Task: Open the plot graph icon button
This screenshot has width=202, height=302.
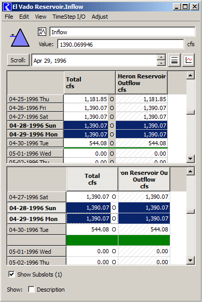Action: click(x=188, y=61)
